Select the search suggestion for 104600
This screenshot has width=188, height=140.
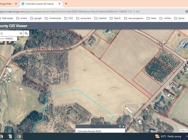(x=9, y=39)
